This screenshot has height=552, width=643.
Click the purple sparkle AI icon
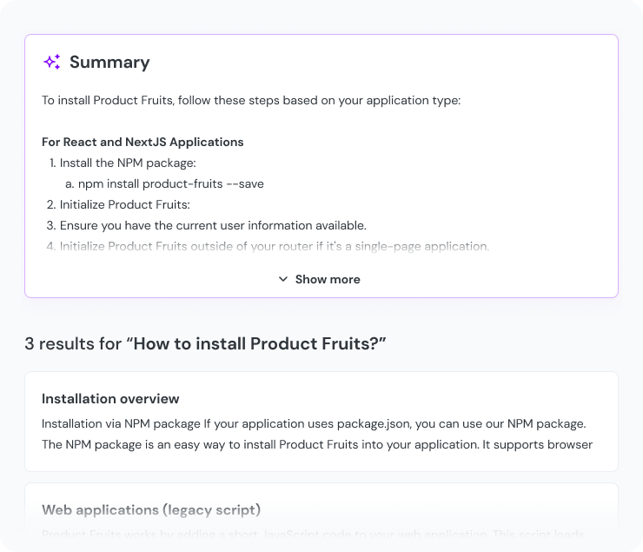(x=51, y=62)
